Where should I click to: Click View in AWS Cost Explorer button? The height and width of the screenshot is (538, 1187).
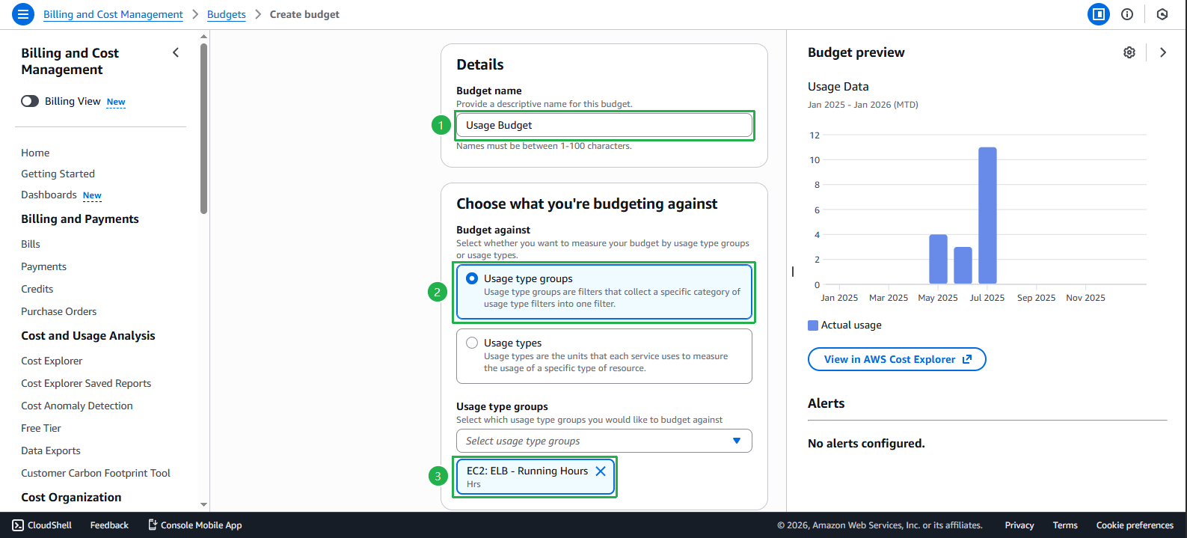coord(897,359)
